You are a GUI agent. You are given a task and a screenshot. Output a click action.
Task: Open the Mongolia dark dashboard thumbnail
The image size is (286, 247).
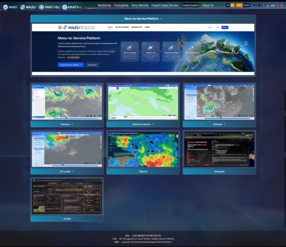pos(219,149)
